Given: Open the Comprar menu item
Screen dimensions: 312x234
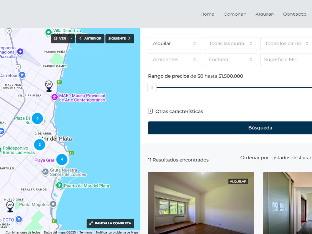Looking at the screenshot, I should pos(235,14).
